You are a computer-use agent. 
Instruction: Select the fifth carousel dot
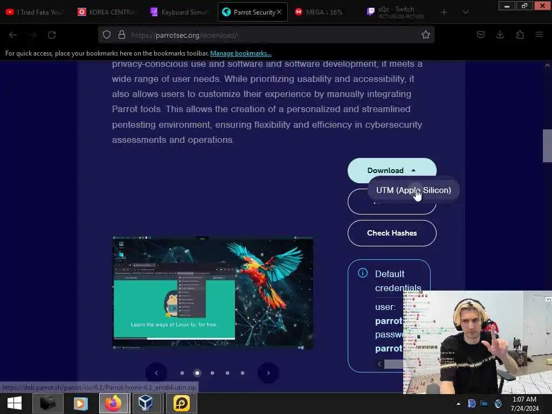pyautogui.click(x=243, y=373)
